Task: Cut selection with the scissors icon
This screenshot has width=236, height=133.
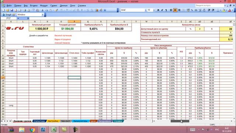Action: click(42, 10)
